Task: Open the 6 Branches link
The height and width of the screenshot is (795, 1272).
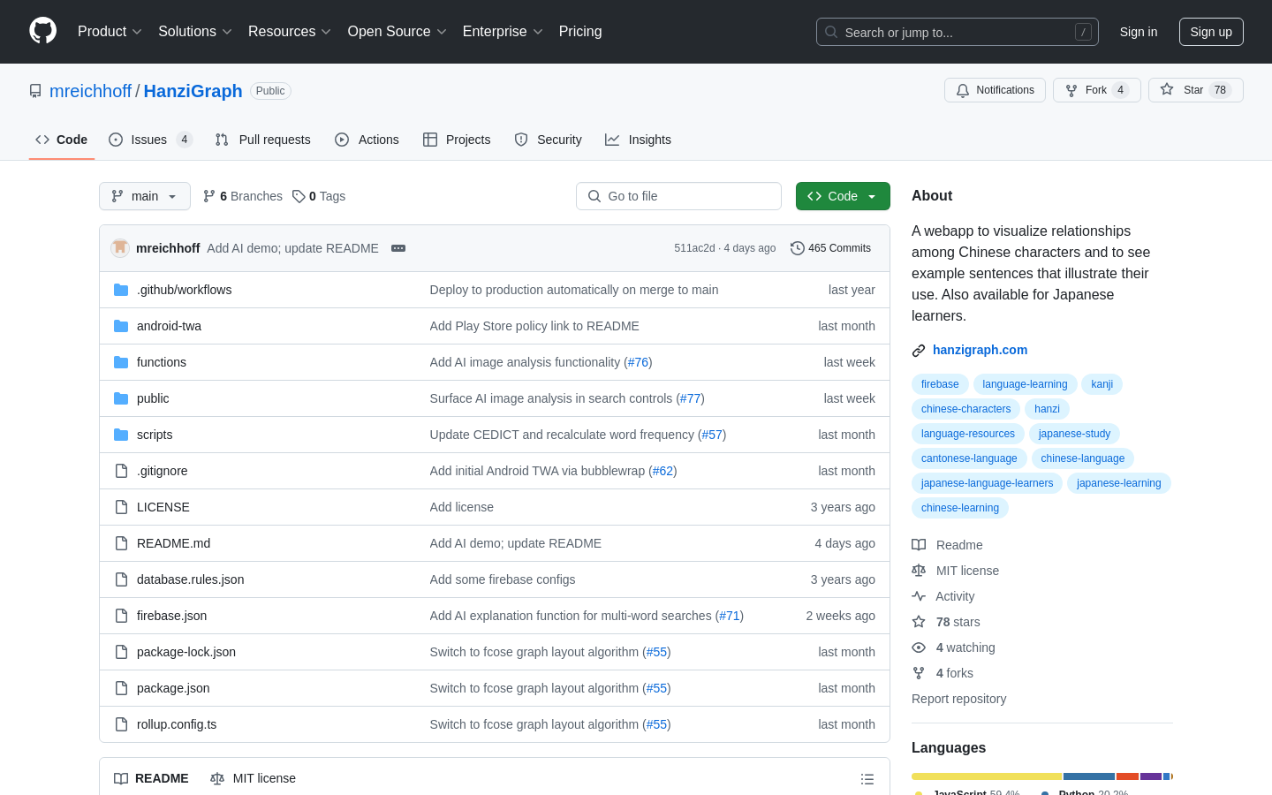Action: tap(243, 196)
